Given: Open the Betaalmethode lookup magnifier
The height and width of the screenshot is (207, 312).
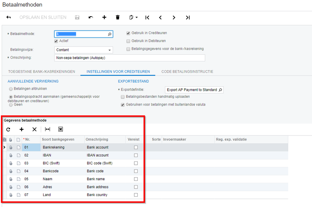Looking at the screenshot, I should click(x=109, y=34).
